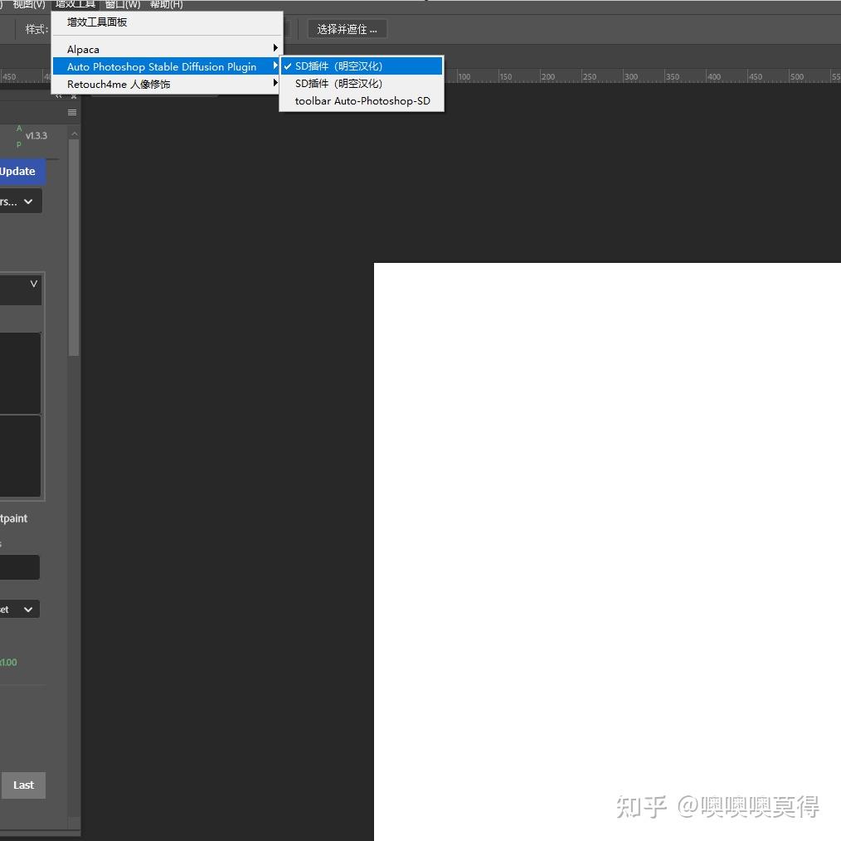Open the 帮助(H) menu

click(165, 4)
